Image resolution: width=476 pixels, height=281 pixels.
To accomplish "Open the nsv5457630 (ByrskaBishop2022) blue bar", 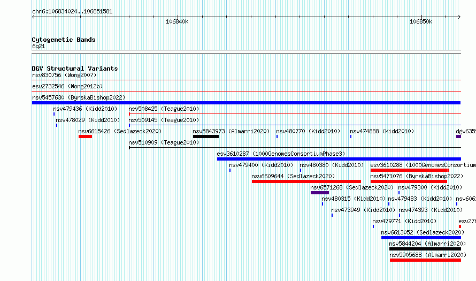I will point(246,103).
